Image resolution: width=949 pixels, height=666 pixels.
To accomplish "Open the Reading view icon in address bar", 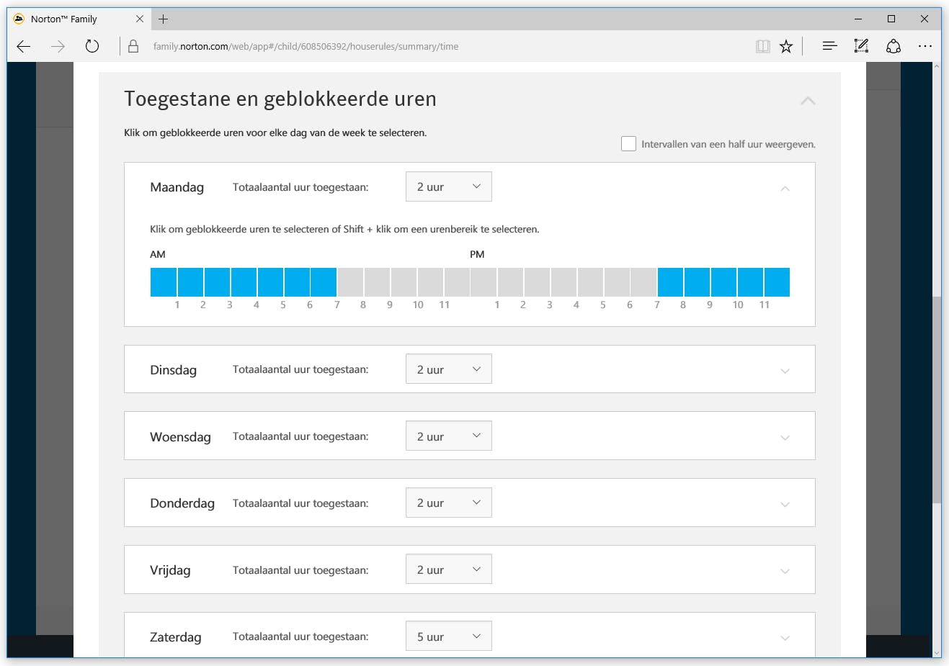I will click(762, 45).
